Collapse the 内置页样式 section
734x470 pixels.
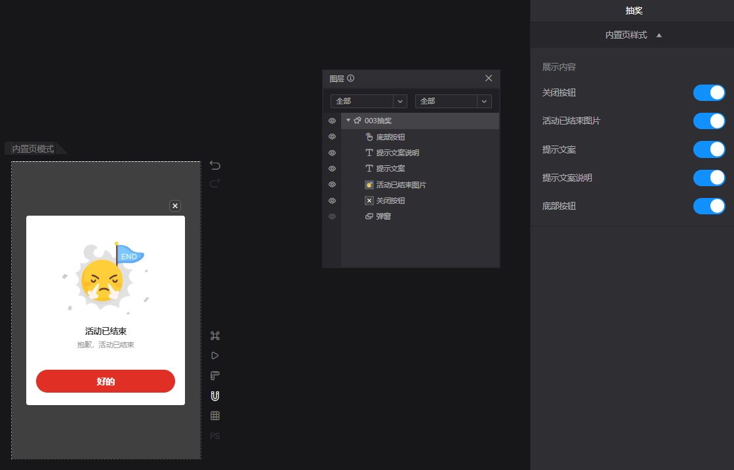[659, 35]
